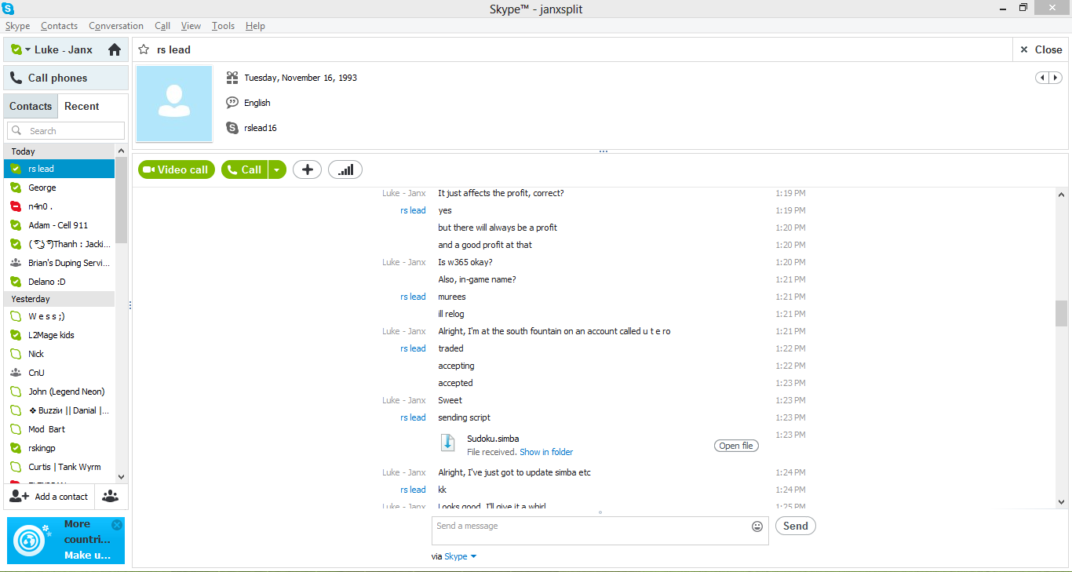Open the Tools menu
1072x572 pixels.
223,26
